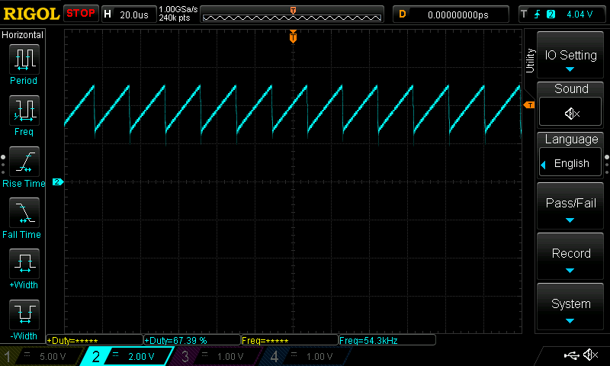Open the Record submenu
This screenshot has height=366, width=610.
click(570, 257)
